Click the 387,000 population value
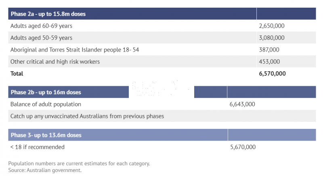 pyautogui.click(x=269, y=50)
